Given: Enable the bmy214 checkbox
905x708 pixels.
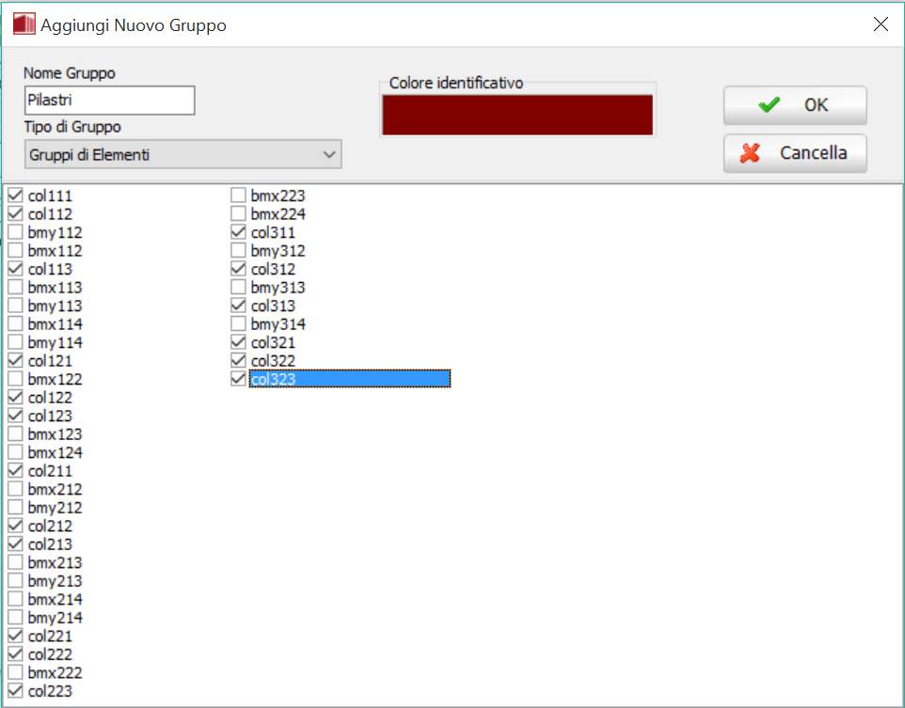Looking at the screenshot, I should tap(16, 618).
